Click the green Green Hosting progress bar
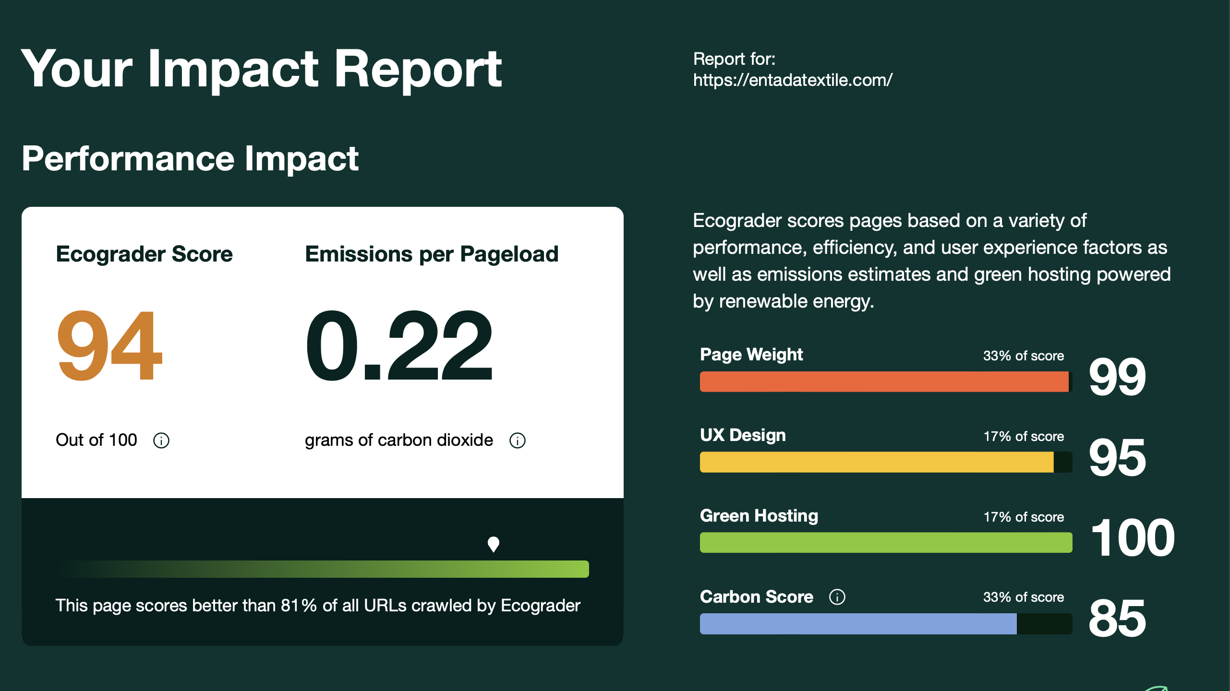The image size is (1230, 691). click(886, 543)
